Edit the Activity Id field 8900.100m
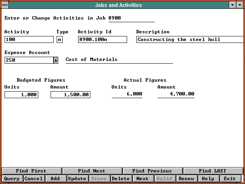 (x=102, y=39)
